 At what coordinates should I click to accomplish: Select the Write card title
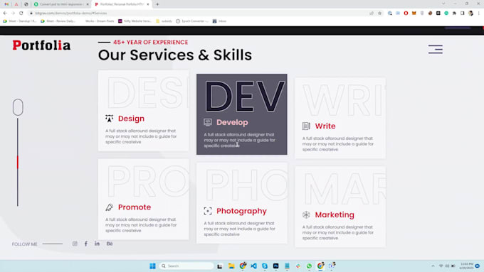pyautogui.click(x=325, y=126)
